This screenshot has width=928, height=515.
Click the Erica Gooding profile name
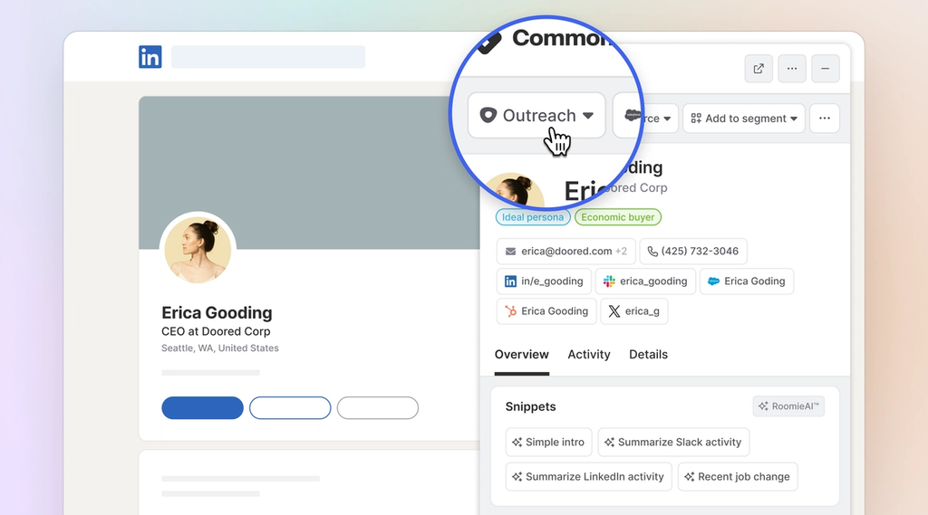pyautogui.click(x=217, y=313)
